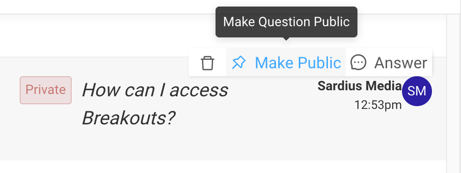Click the vertical scrollbar track at right
Image resolution: width=461 pixels, height=173 pixels.
(x=454, y=93)
